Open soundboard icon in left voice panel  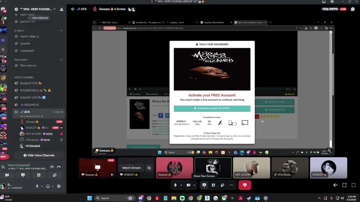tap(55, 175)
